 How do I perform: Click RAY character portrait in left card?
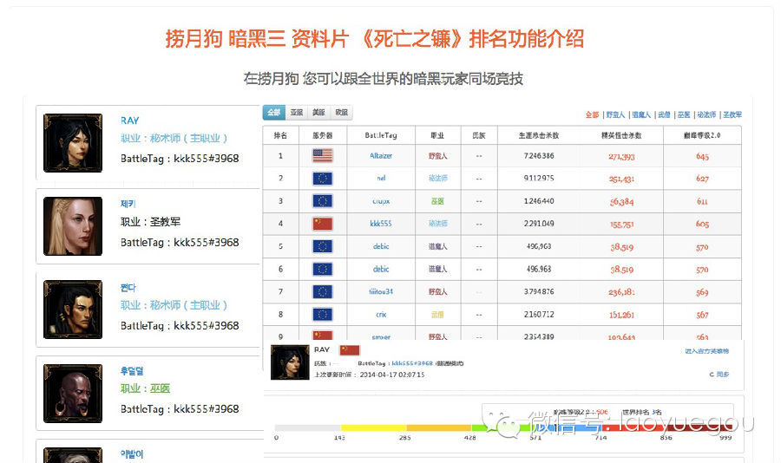click(x=73, y=143)
